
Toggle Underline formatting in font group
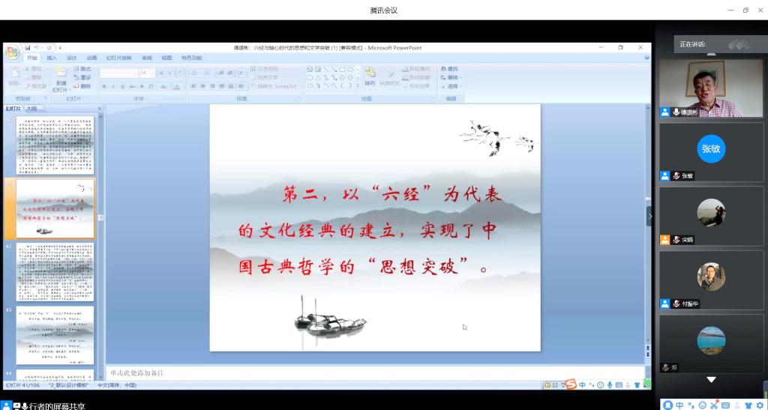[121, 86]
